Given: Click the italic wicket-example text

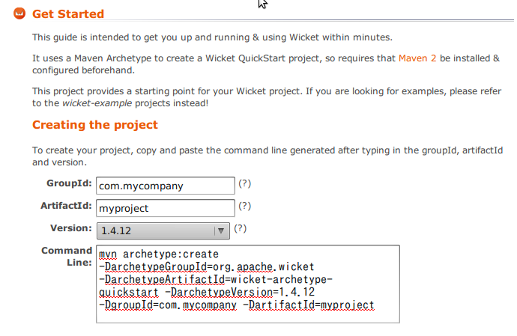Looking at the screenshot, I should pyautogui.click(x=97, y=103).
